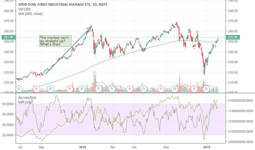The image size is (255, 150).
Task: Click the dividend D marker just before Apr 2018
Action: (x=112, y=89)
